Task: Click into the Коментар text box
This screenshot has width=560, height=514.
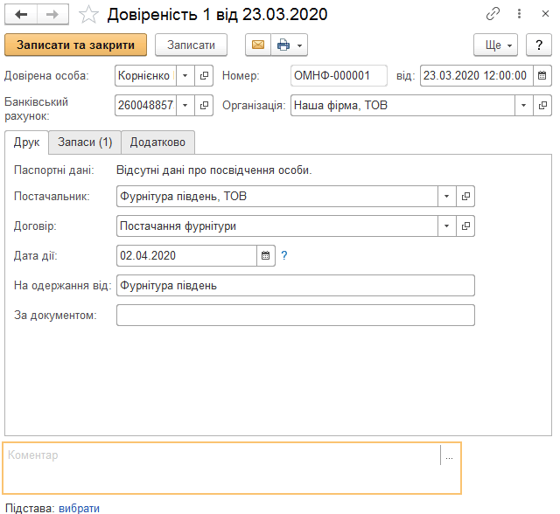Action: click(221, 468)
